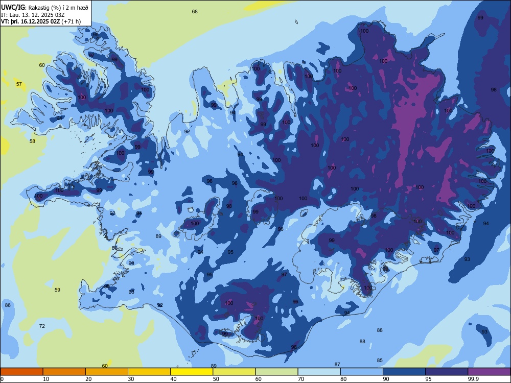
Task: Click the initial time line 'IT: Lau. 13. 12. 2025 03Z'
Action: [33, 15]
